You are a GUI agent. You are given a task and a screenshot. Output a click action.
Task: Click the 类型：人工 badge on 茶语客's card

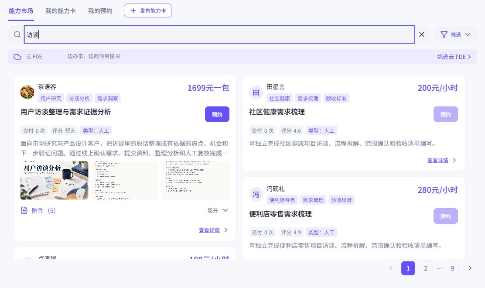(96, 130)
